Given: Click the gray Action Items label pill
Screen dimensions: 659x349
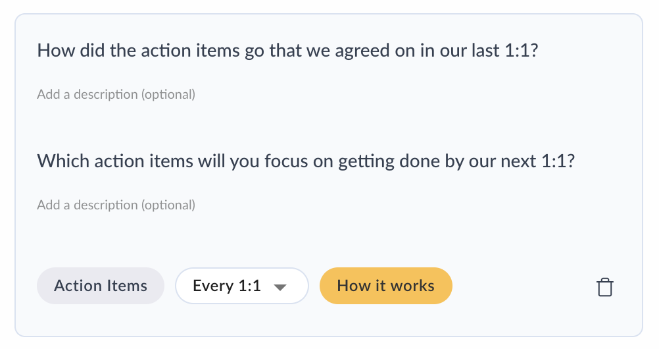Looking at the screenshot, I should tap(101, 286).
